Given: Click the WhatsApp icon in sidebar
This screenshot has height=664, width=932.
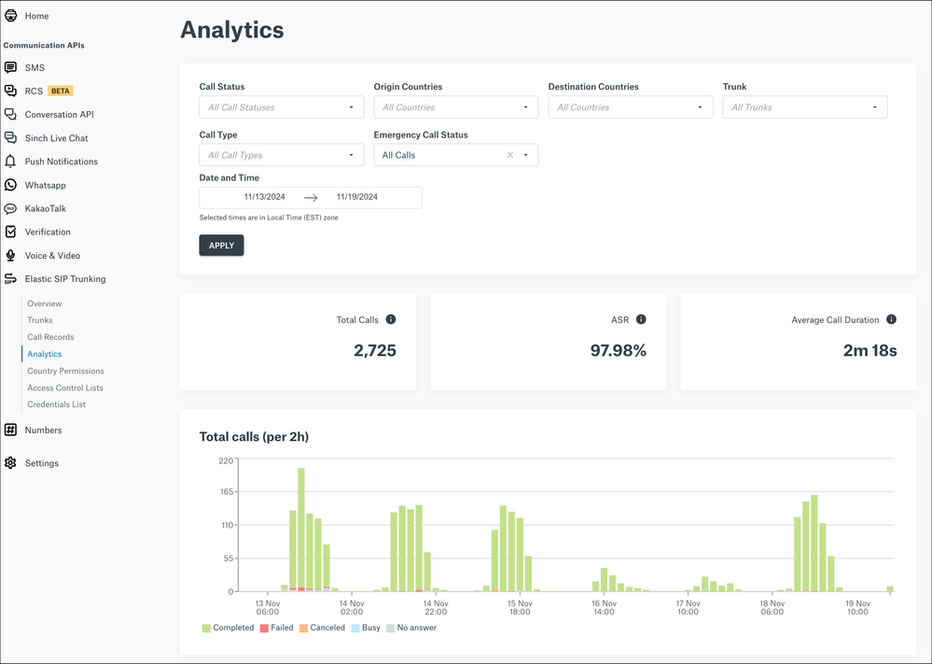Looking at the screenshot, I should click(x=10, y=185).
